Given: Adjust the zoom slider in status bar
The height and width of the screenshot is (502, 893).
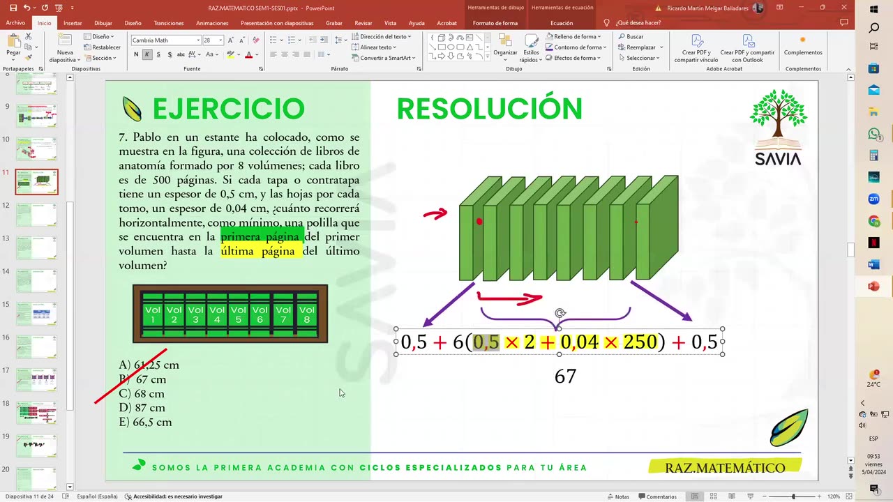Looking at the screenshot, I should point(793,496).
